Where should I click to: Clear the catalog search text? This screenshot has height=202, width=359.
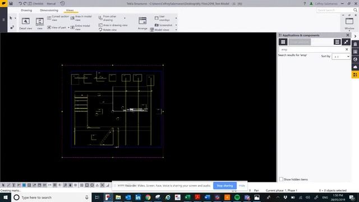coord(347,49)
